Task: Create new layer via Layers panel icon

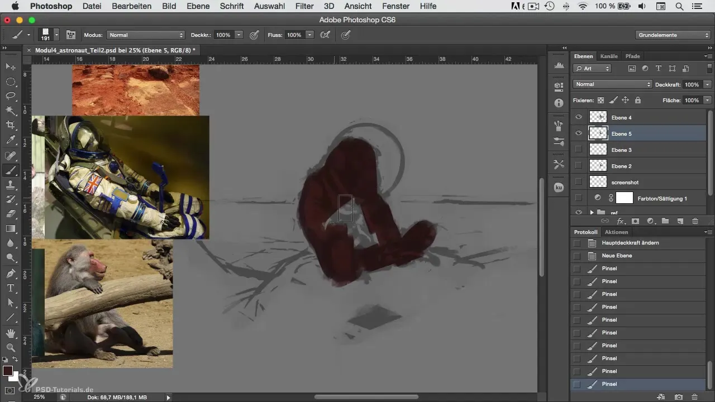Action: (x=680, y=221)
